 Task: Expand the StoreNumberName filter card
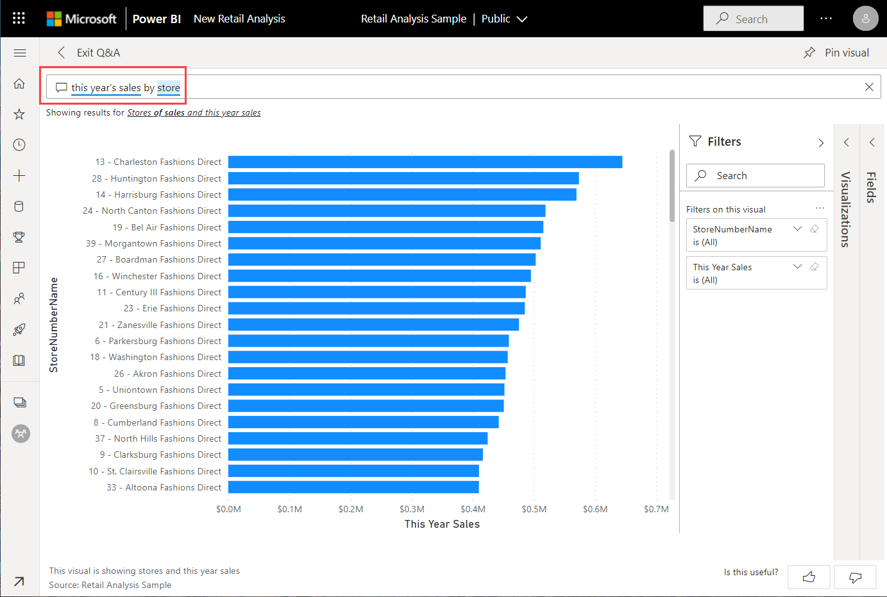click(797, 229)
